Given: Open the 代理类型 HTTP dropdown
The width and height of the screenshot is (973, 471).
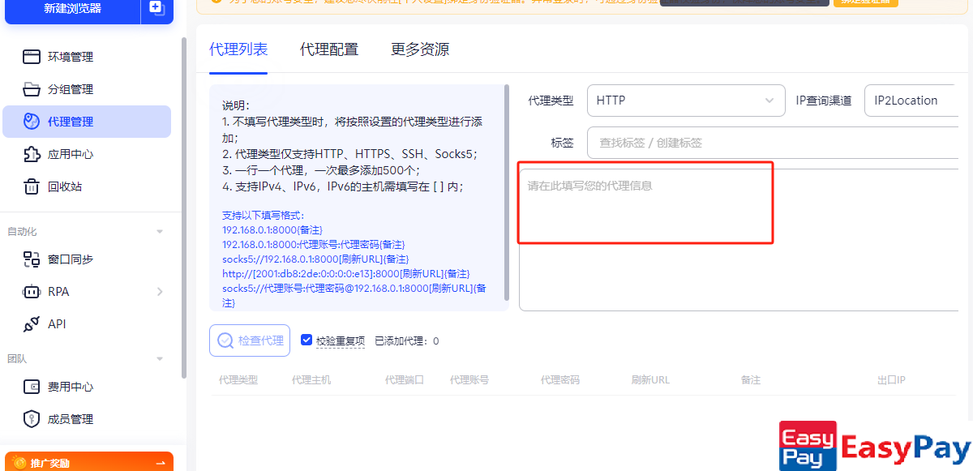Looking at the screenshot, I should pos(685,101).
